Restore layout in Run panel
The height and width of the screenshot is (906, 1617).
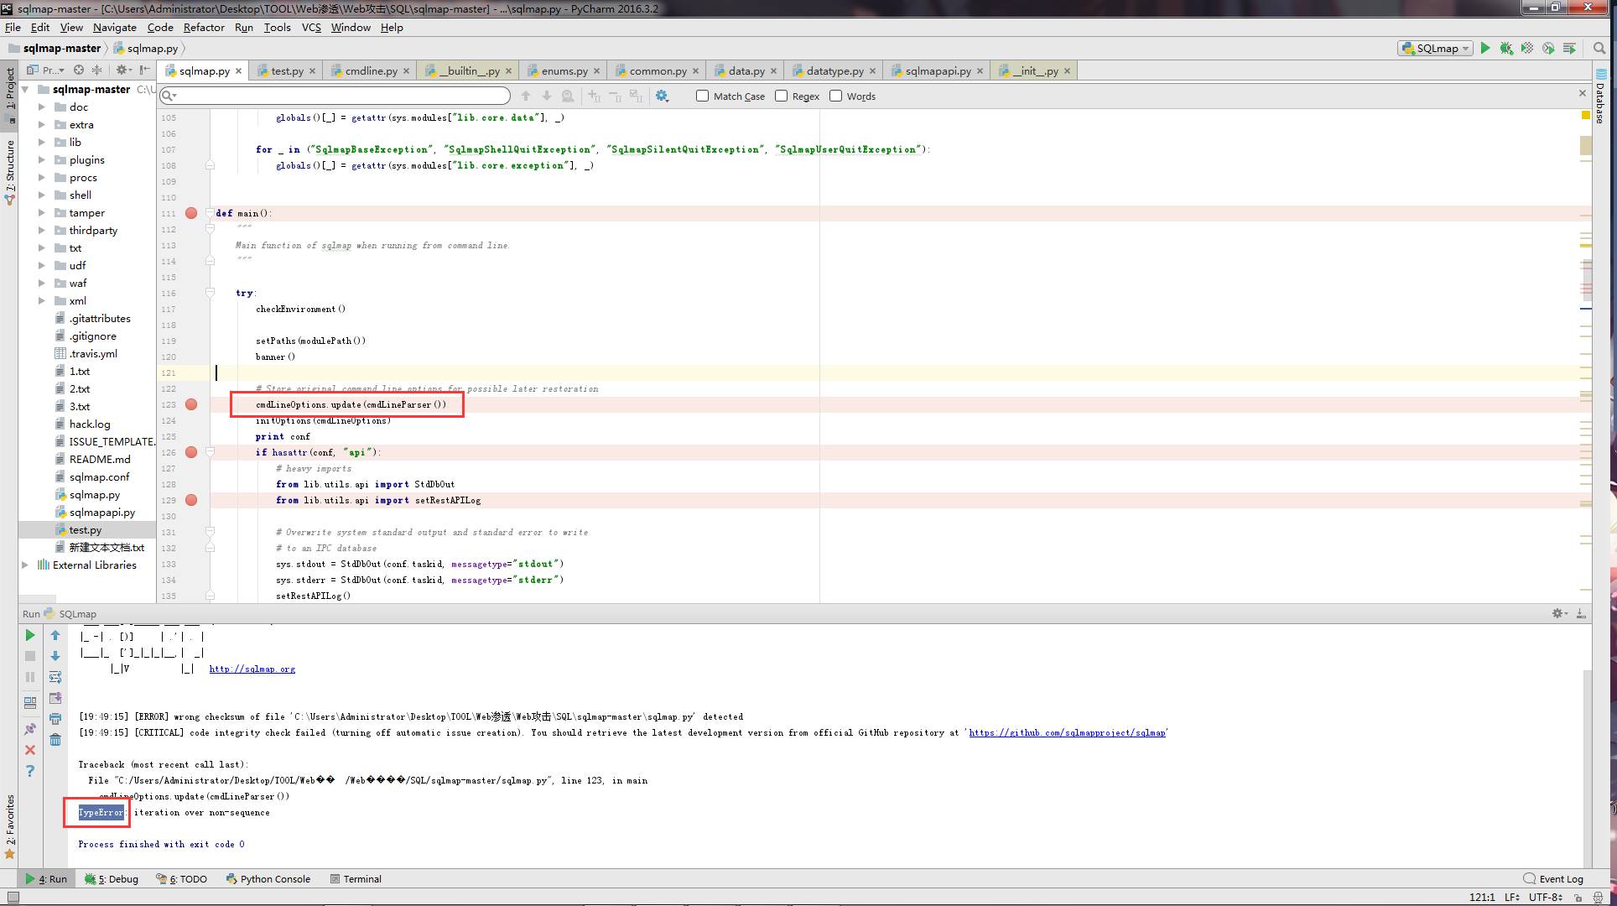[30, 702]
